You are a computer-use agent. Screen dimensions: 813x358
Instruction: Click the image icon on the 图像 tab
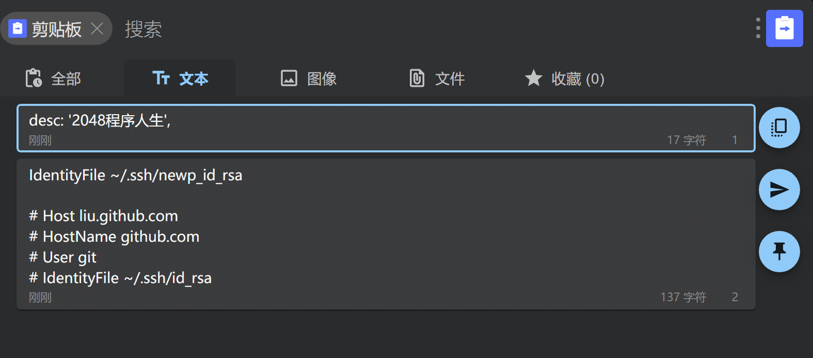click(289, 78)
